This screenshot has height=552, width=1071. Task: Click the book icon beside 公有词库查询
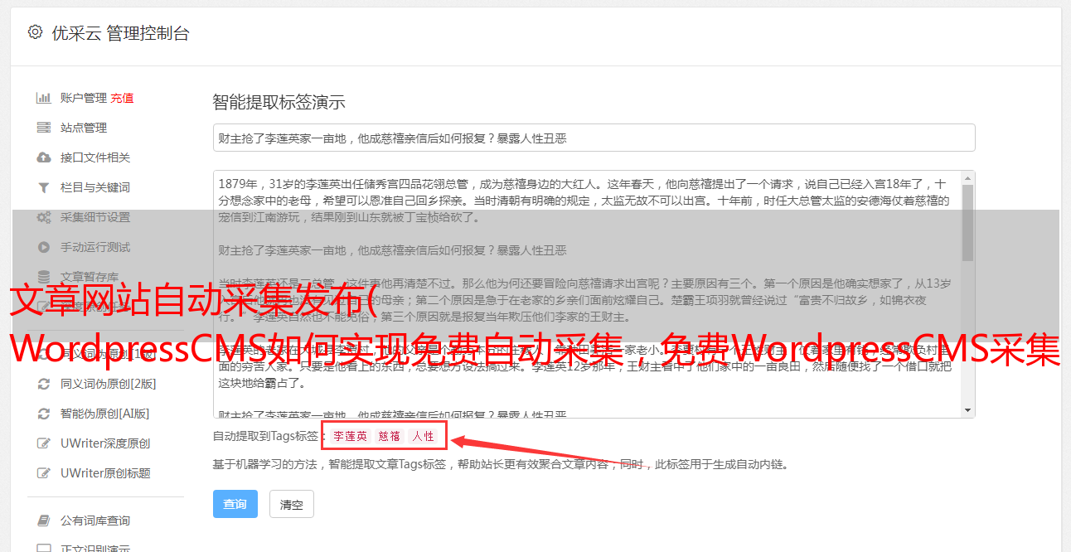(x=43, y=521)
